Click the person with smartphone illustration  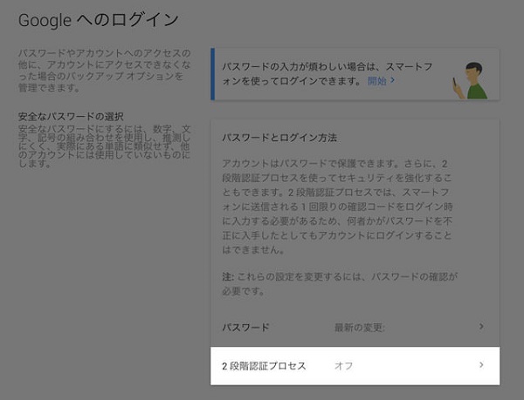click(470, 80)
